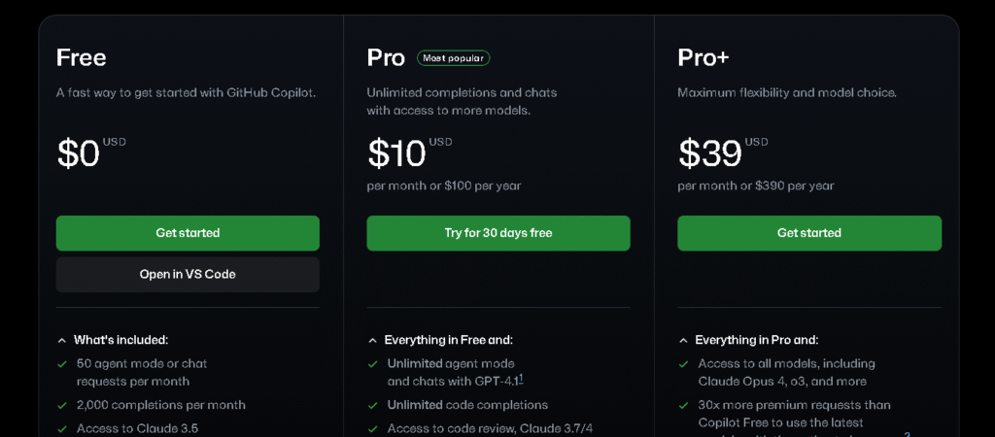
Task: Click checkmark next to Unlimited agent mode
Action: point(373,364)
